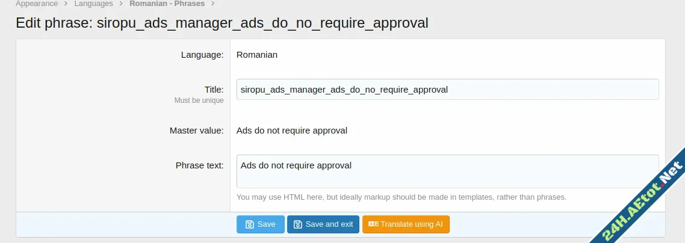The image size is (685, 243).
Task: Click the Romanian language value
Action: point(257,54)
